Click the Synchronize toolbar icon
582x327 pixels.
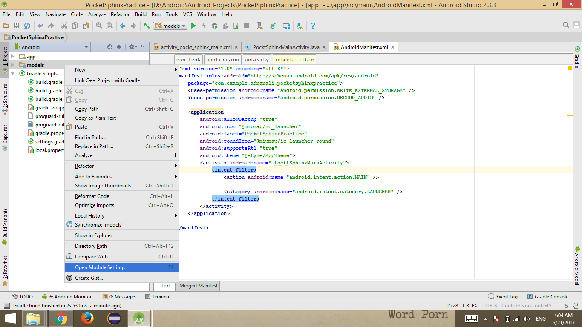pos(27,26)
